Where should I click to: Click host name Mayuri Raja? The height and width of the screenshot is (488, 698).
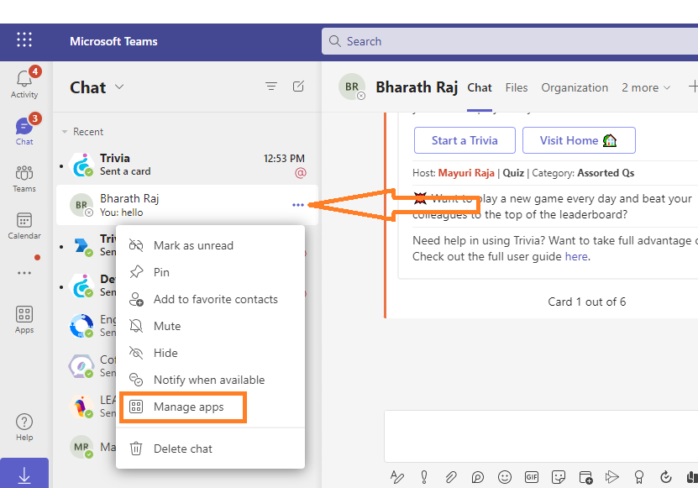click(466, 173)
